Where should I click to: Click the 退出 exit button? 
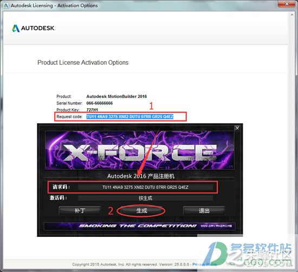[204, 210]
